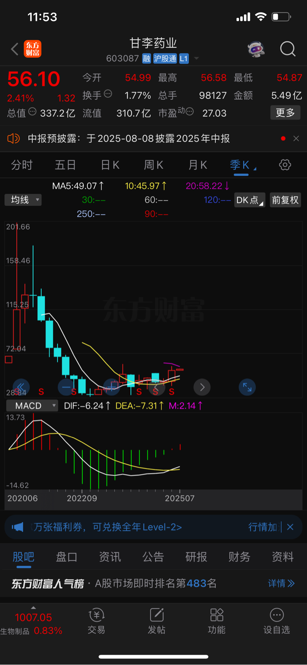Expand the chart to fullscreen
Screen dimensions: 307x665
click(247, 387)
